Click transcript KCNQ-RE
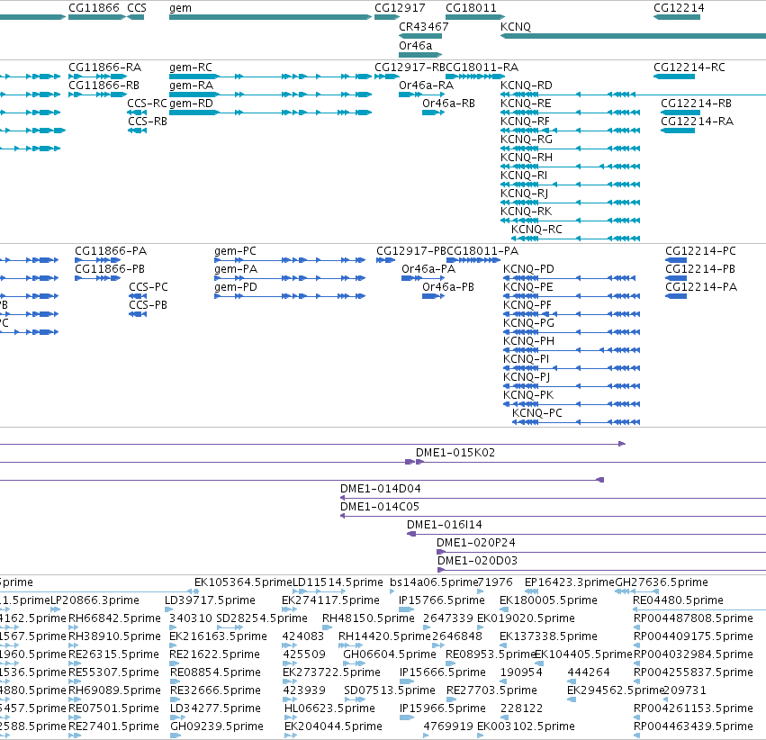Viewport: 766px width, 740px height. [526, 103]
